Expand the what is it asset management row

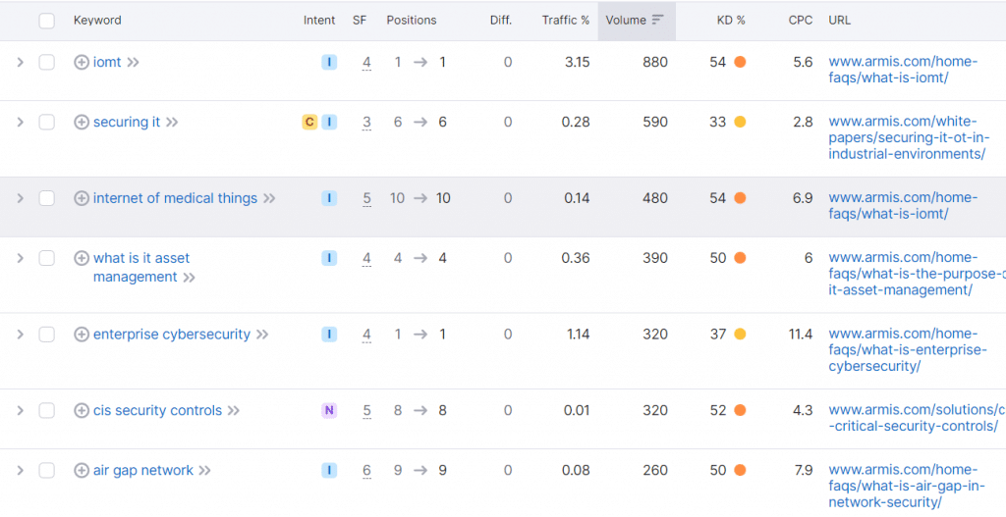[20, 258]
